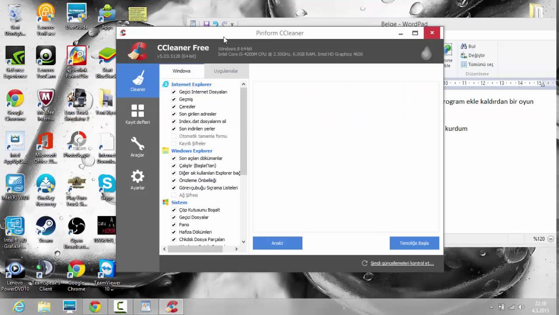
Task: Show hidden system tray icons arrow
Action: pyautogui.click(x=491, y=307)
